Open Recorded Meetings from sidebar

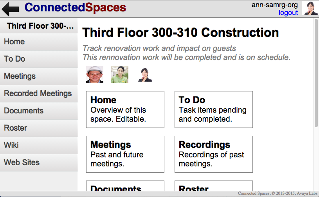(x=39, y=94)
